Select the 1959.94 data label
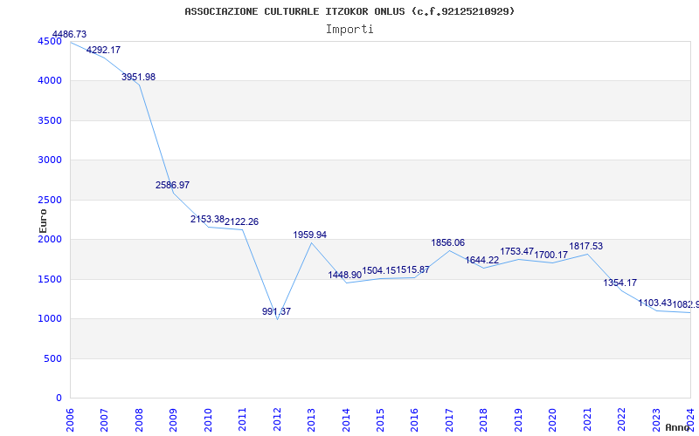The width and height of the screenshot is (699, 436). 310,235
